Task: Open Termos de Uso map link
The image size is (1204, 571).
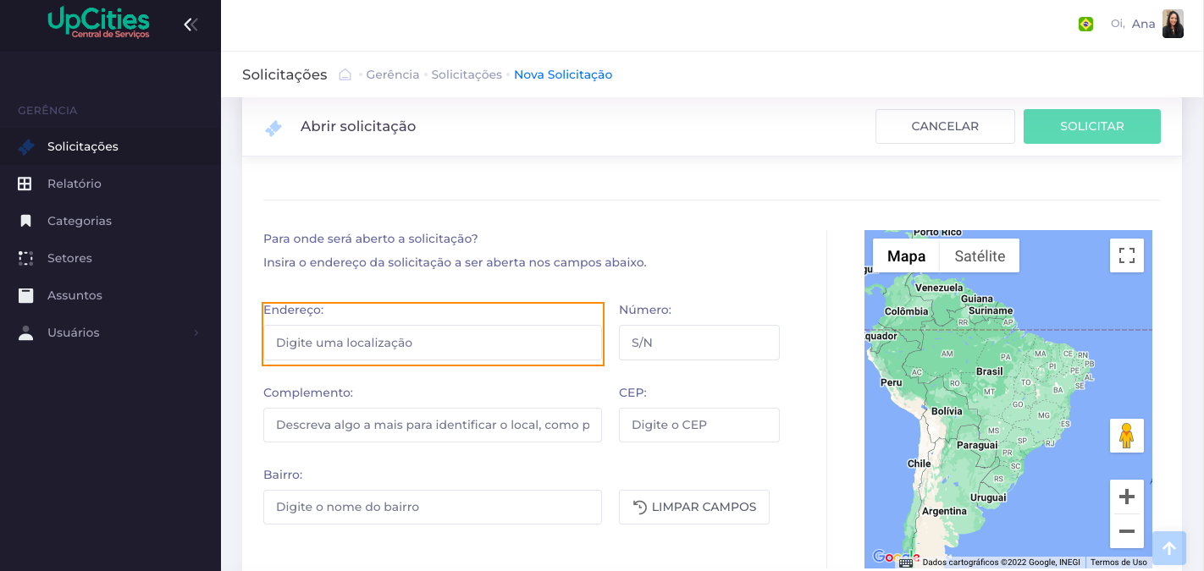Action: [1118, 563]
